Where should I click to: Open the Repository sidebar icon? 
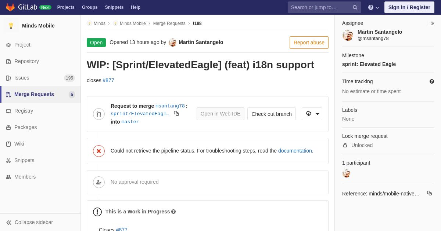(8, 62)
